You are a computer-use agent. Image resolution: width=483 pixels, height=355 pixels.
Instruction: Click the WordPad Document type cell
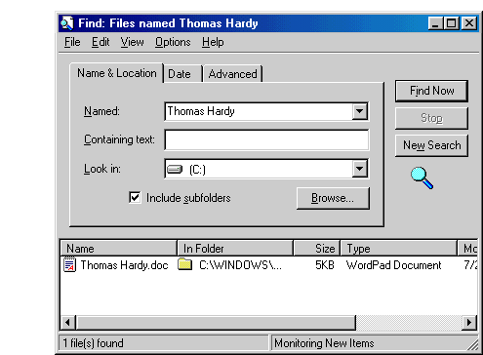coord(393,265)
